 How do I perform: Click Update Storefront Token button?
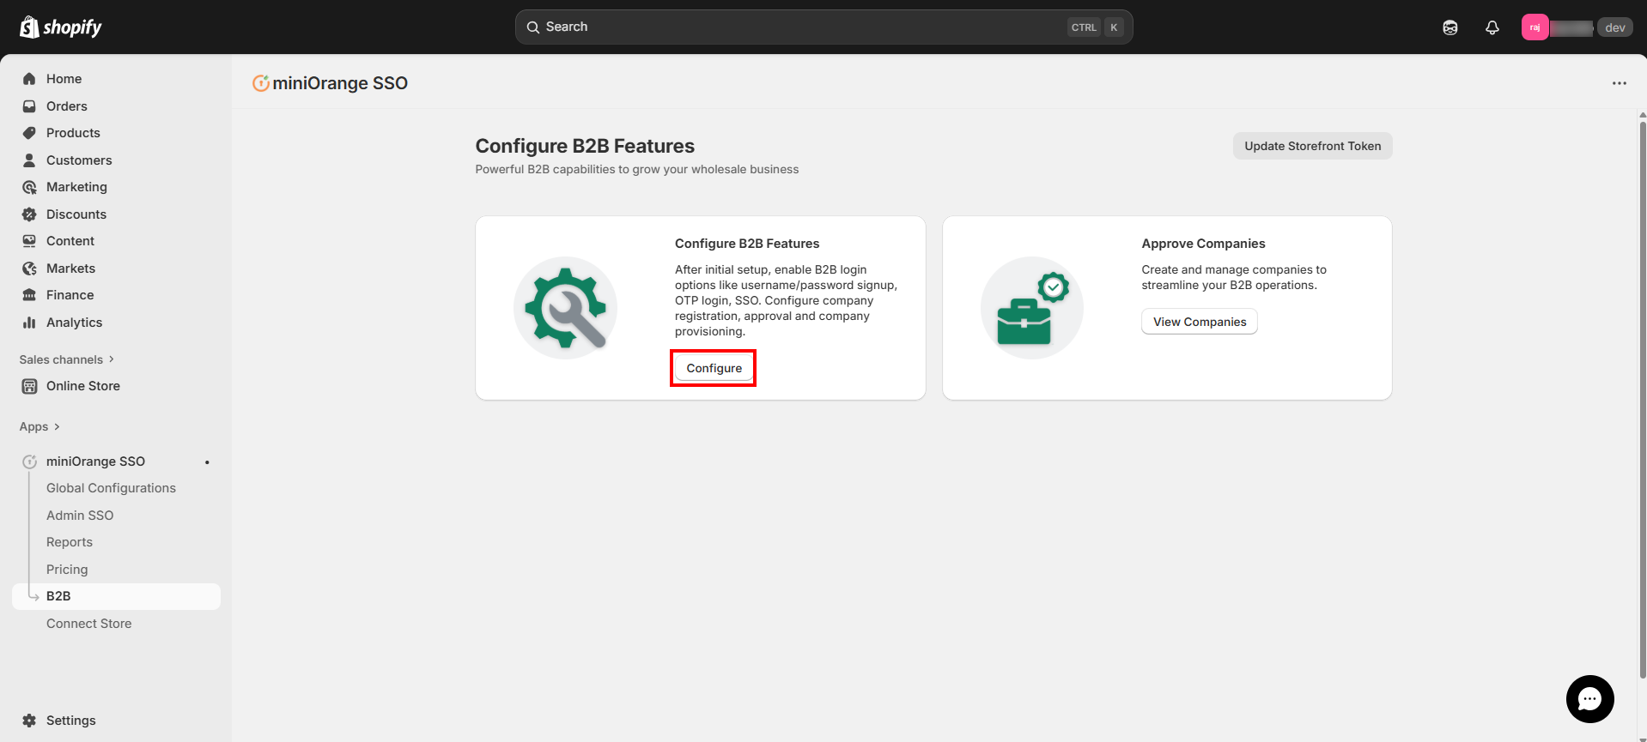pos(1313,146)
